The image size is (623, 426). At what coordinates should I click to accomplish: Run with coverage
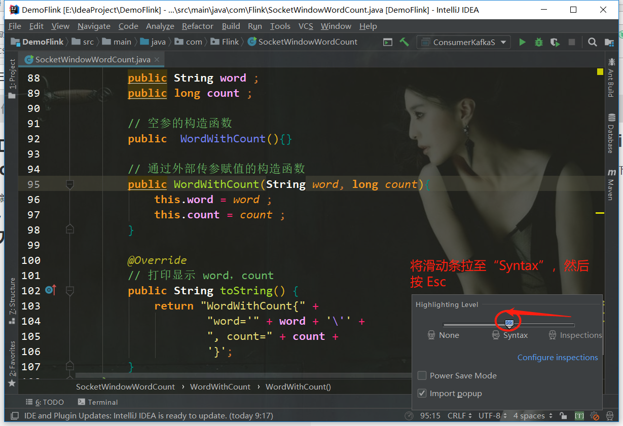(x=555, y=42)
